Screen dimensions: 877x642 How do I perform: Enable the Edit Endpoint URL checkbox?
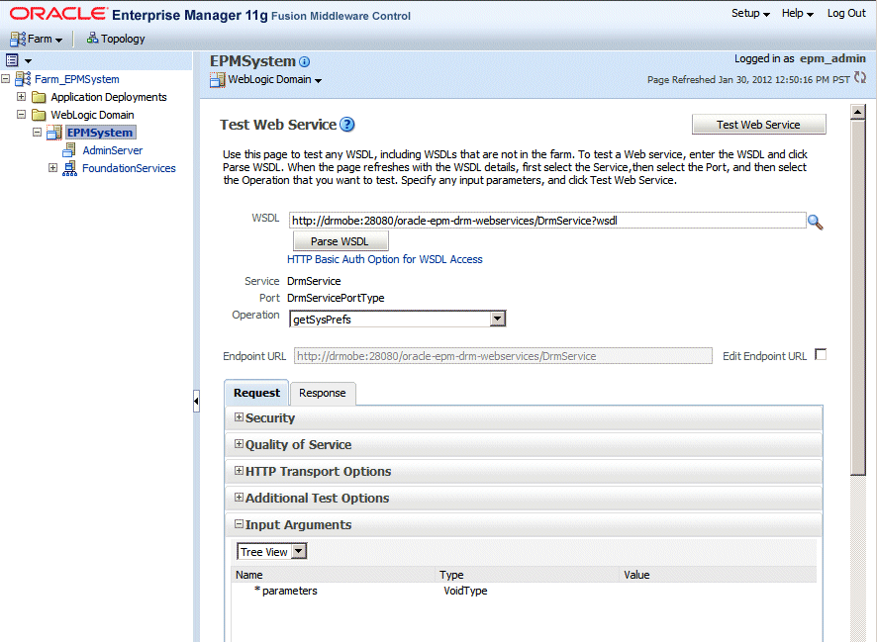(820, 355)
